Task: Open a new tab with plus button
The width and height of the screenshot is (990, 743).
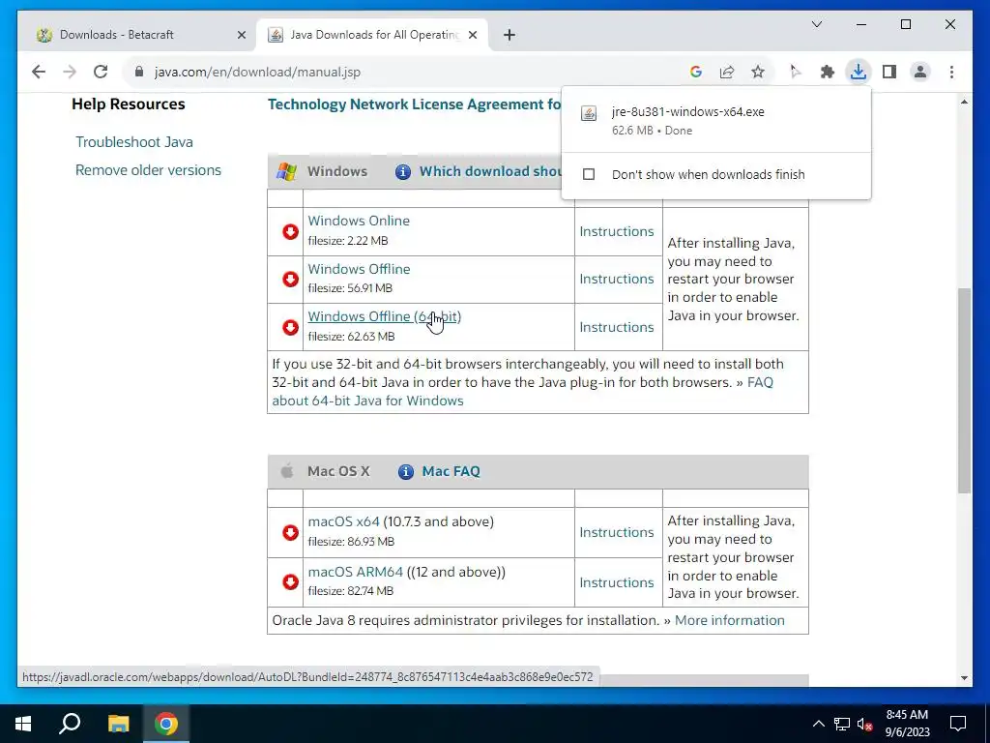Action: (510, 35)
